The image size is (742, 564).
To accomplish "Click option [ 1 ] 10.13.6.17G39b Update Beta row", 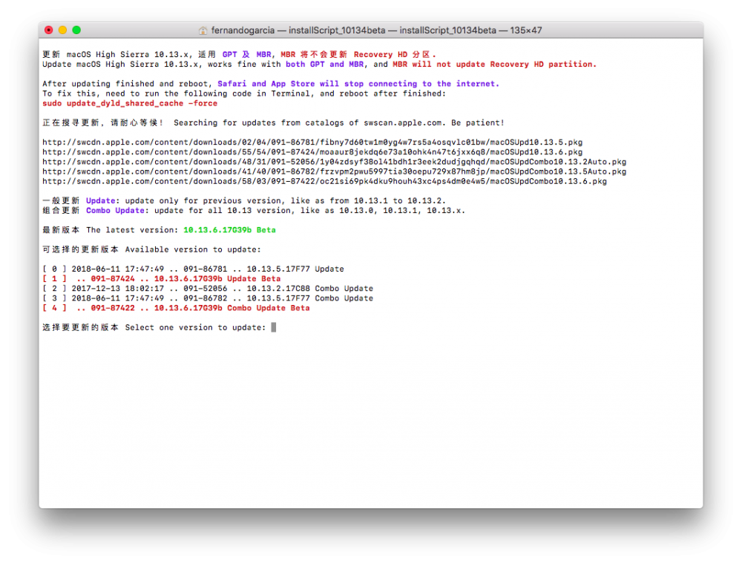I will point(161,279).
